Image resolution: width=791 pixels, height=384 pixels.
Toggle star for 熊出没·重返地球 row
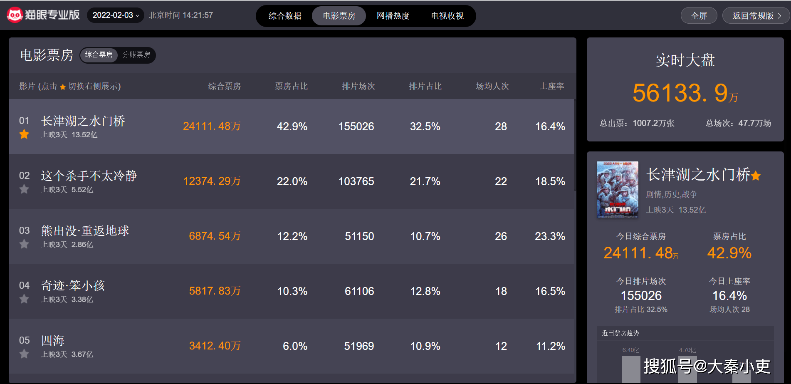pos(24,244)
